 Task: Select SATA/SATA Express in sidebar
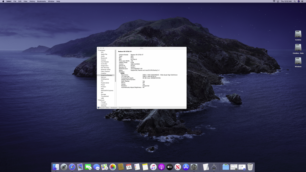[107, 90]
